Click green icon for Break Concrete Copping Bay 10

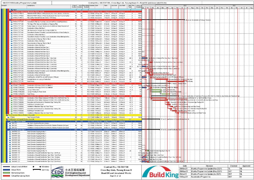[x=9, y=151]
